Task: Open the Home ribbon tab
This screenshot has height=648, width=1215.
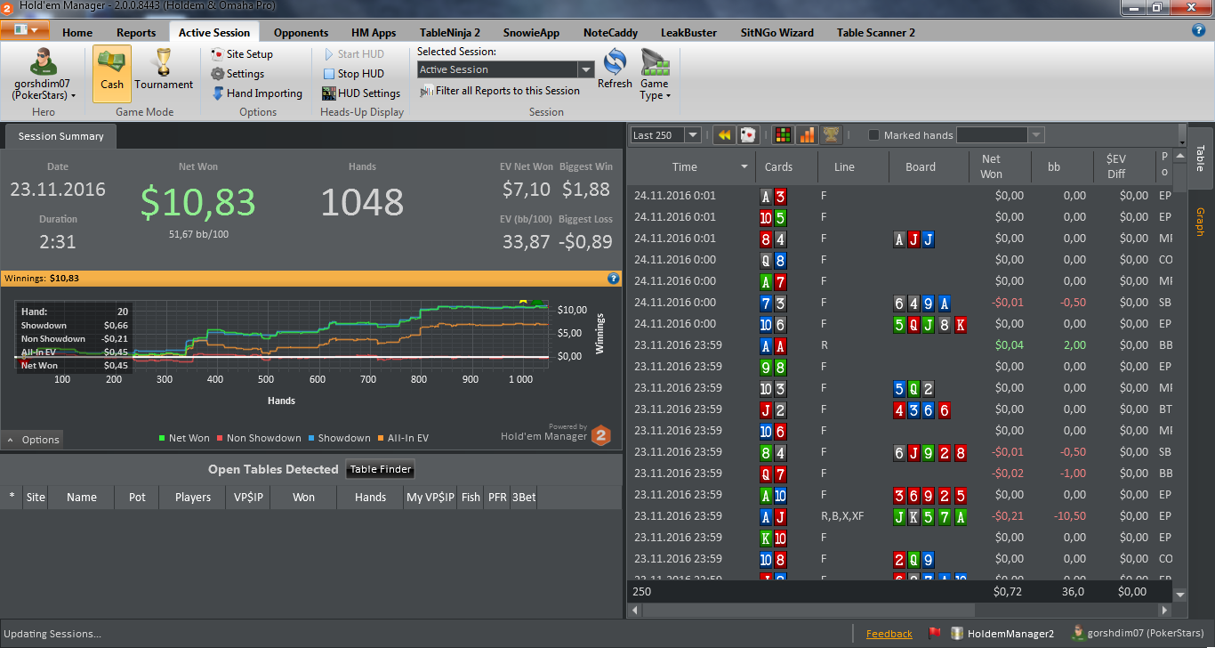Action: (x=77, y=33)
